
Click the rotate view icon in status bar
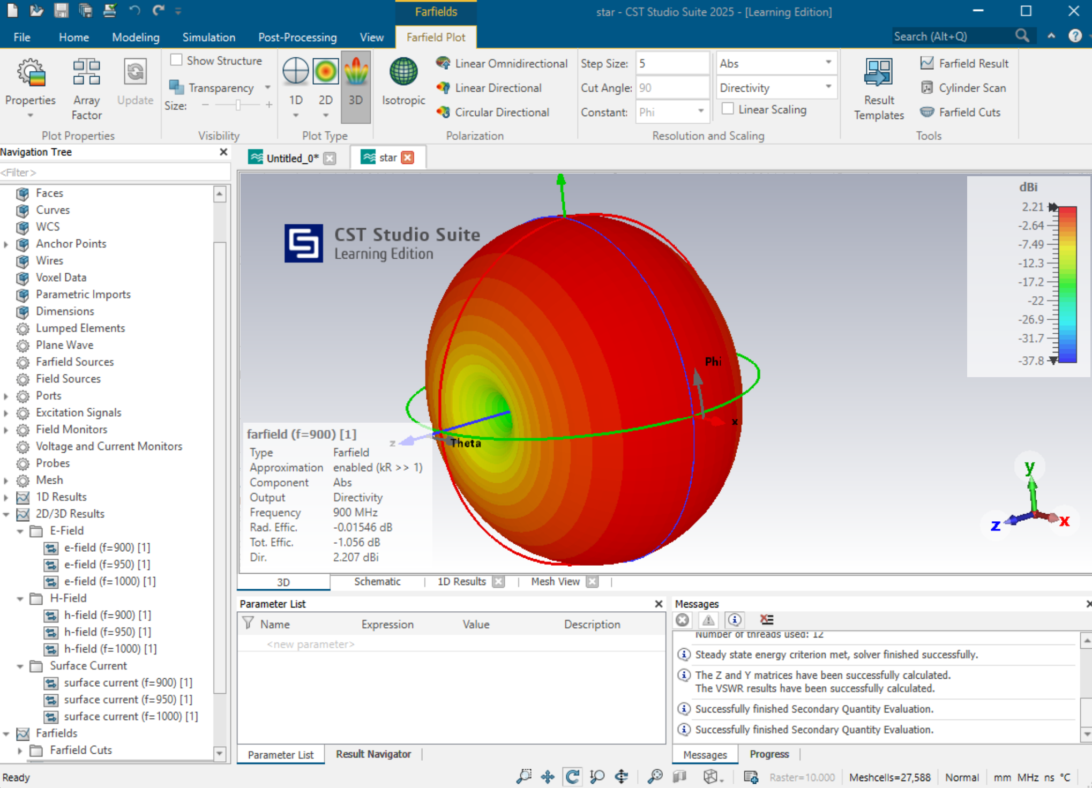click(x=572, y=777)
